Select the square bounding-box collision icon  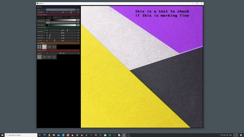tap(39, 47)
